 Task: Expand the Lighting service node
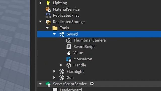40,3
